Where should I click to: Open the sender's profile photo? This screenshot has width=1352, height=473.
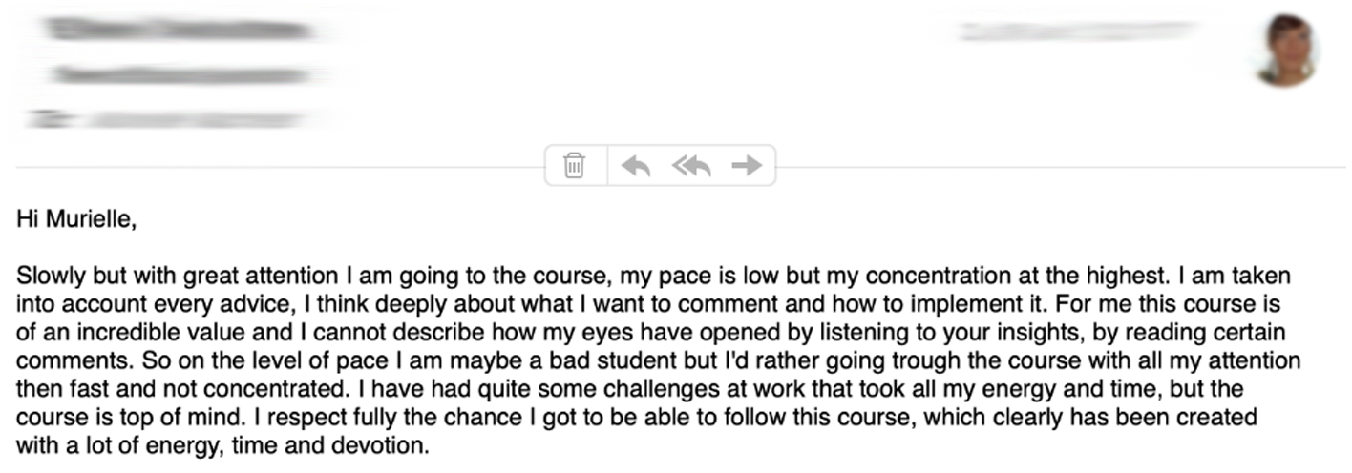(1286, 50)
